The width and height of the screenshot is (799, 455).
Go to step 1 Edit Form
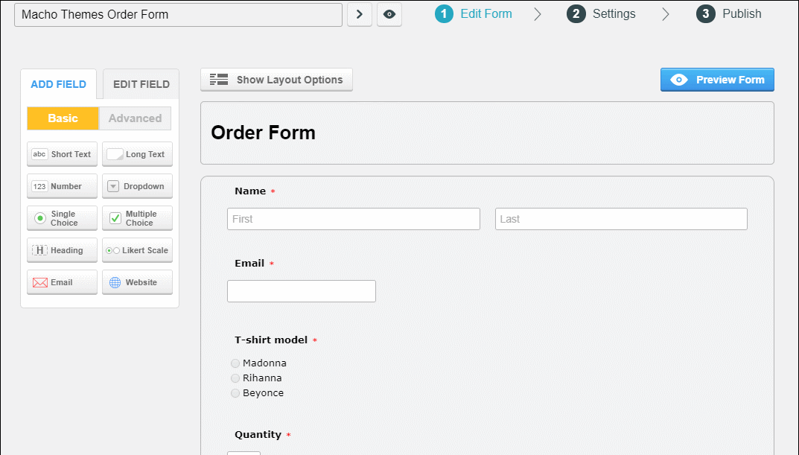(x=474, y=13)
